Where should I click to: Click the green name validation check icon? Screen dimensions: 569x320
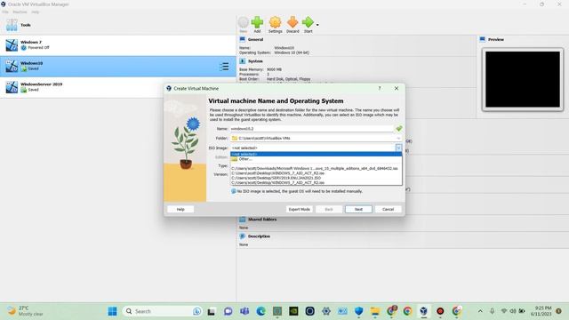[x=399, y=128]
